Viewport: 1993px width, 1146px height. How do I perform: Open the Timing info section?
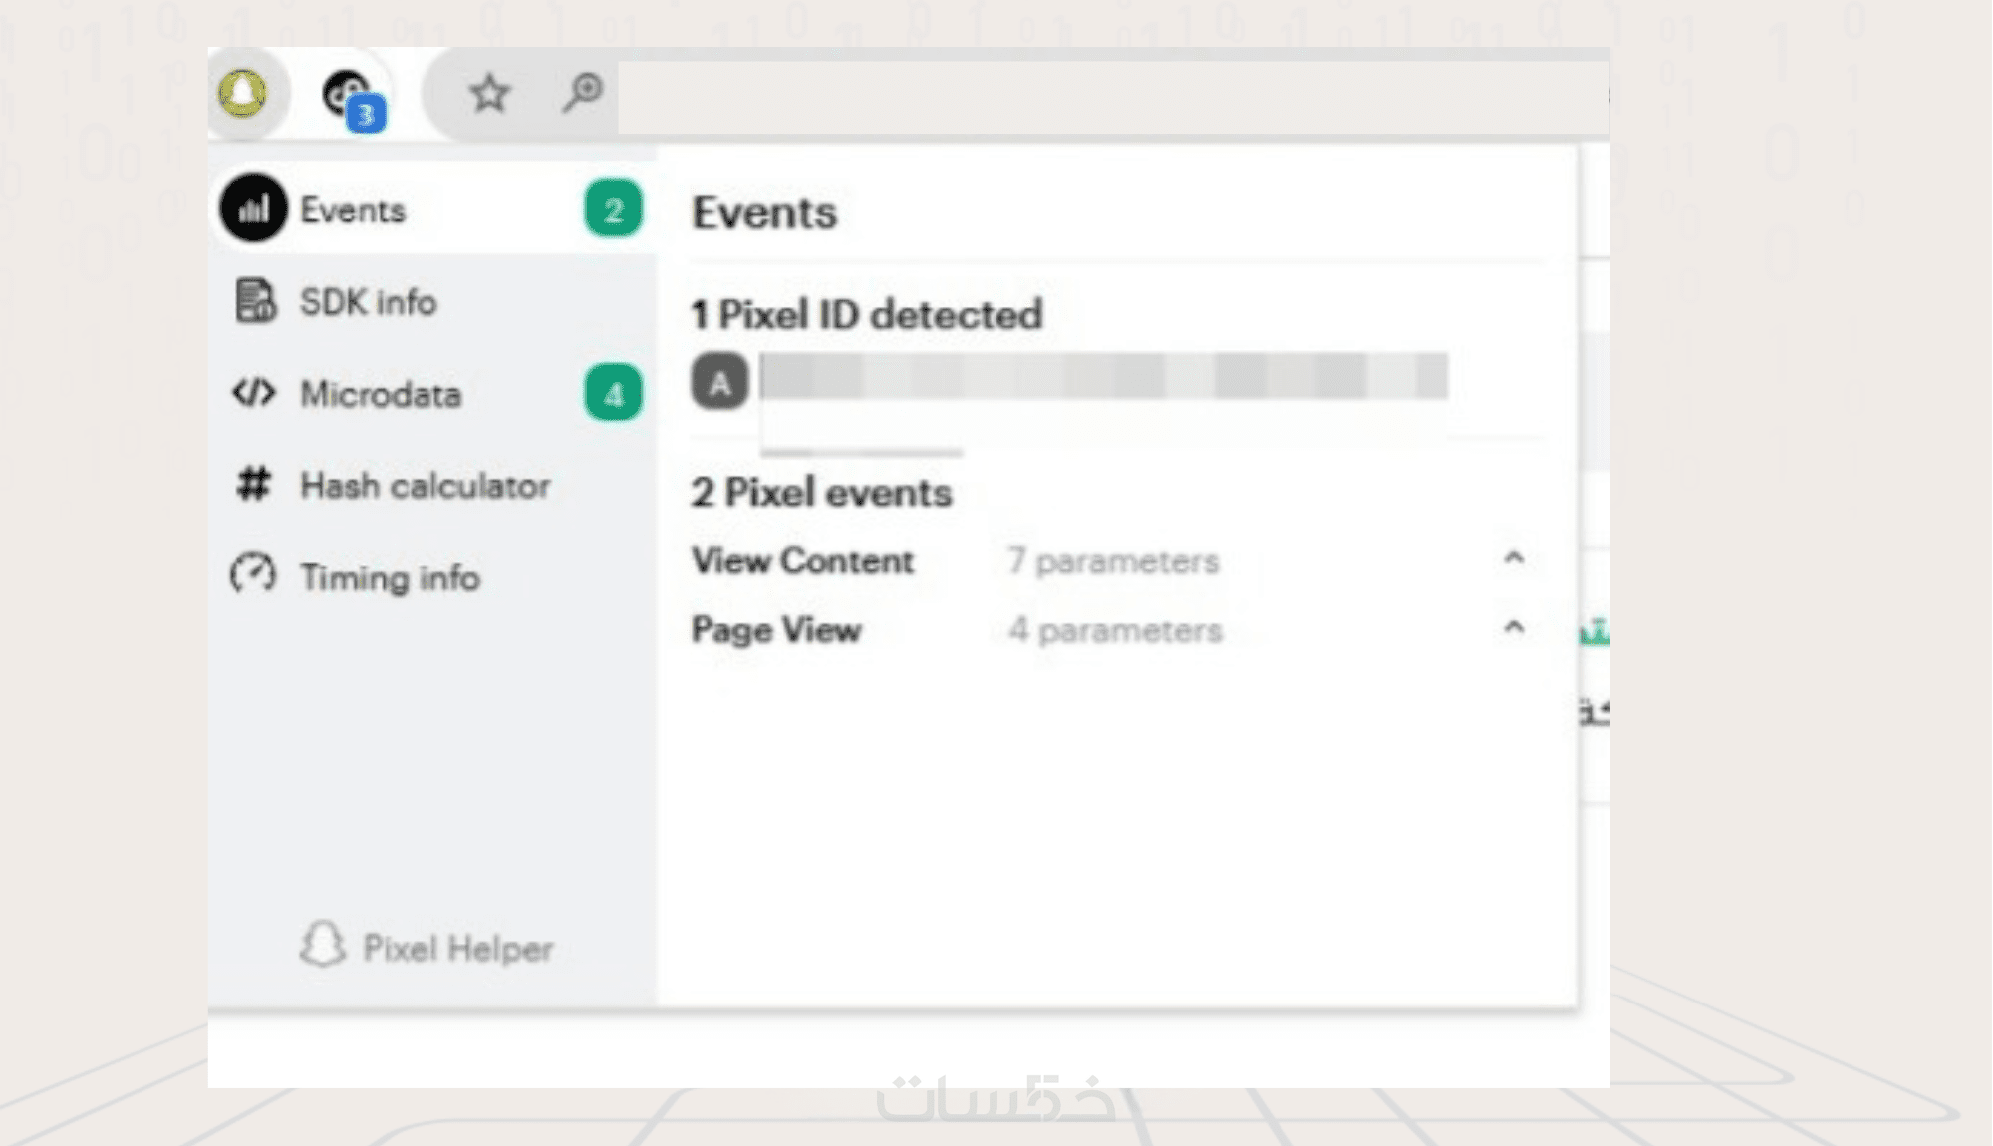click(x=390, y=578)
